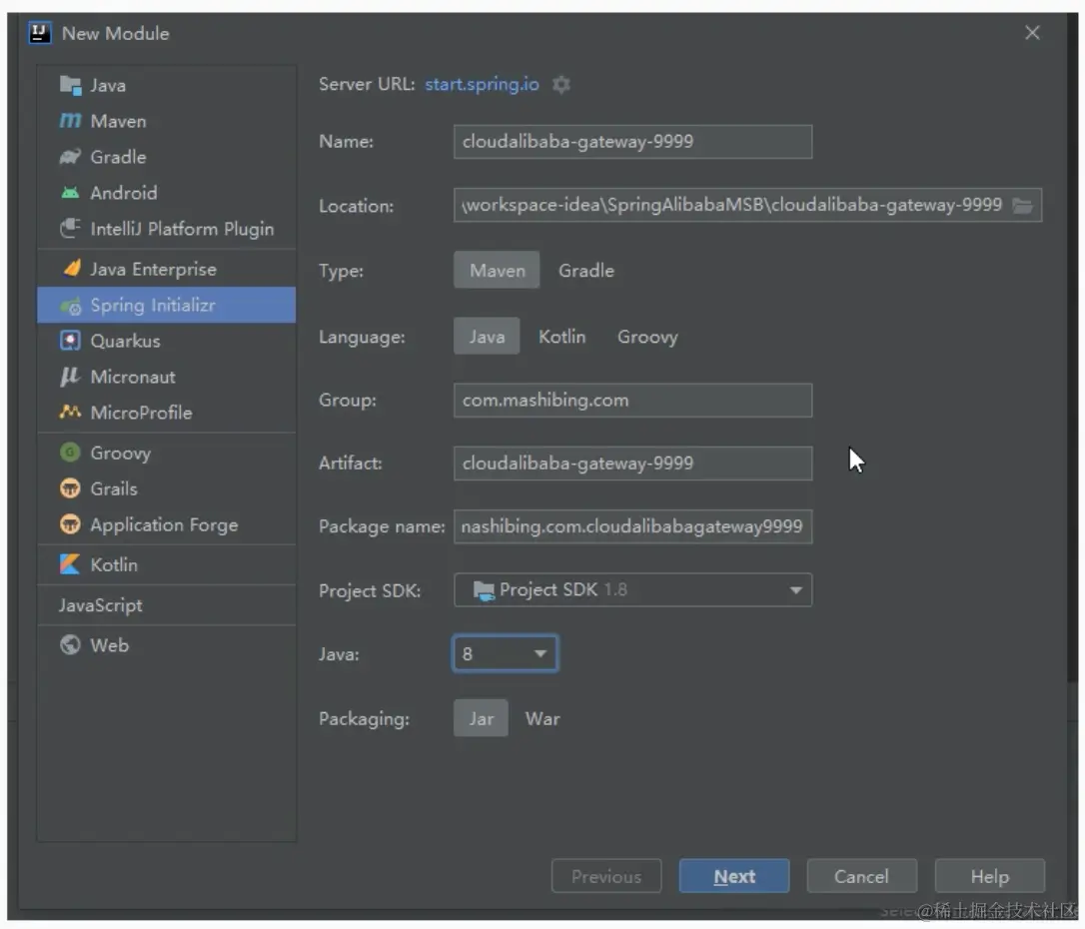
Task: Select the MicroProfile icon
Action: [x=70, y=413]
